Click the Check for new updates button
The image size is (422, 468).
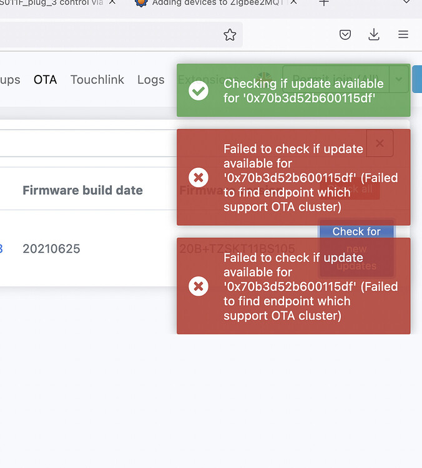(356, 248)
